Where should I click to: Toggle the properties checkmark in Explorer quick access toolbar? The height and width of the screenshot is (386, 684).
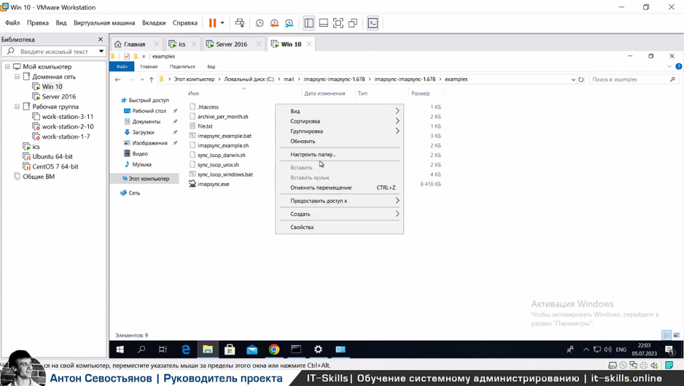(x=126, y=56)
